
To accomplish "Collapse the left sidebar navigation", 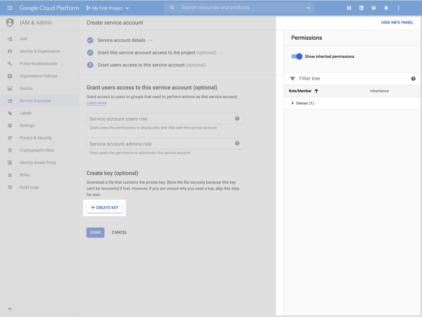I will [10, 309].
